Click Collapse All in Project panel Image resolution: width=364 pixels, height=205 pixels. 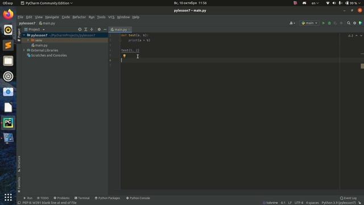click(92, 30)
